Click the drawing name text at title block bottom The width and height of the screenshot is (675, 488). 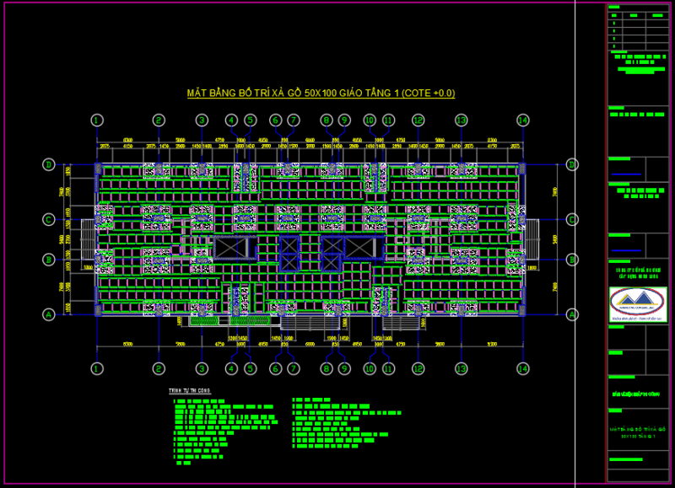coord(638,433)
